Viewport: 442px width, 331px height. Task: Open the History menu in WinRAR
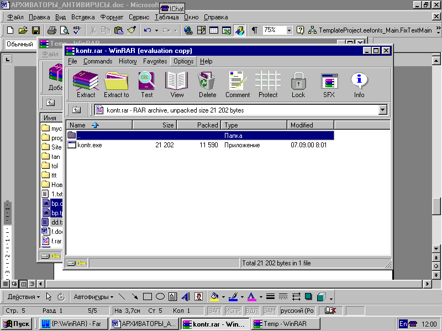tap(128, 61)
